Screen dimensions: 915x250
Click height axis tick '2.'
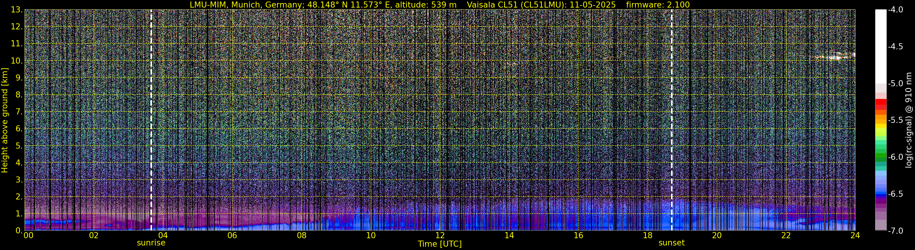tap(19, 196)
